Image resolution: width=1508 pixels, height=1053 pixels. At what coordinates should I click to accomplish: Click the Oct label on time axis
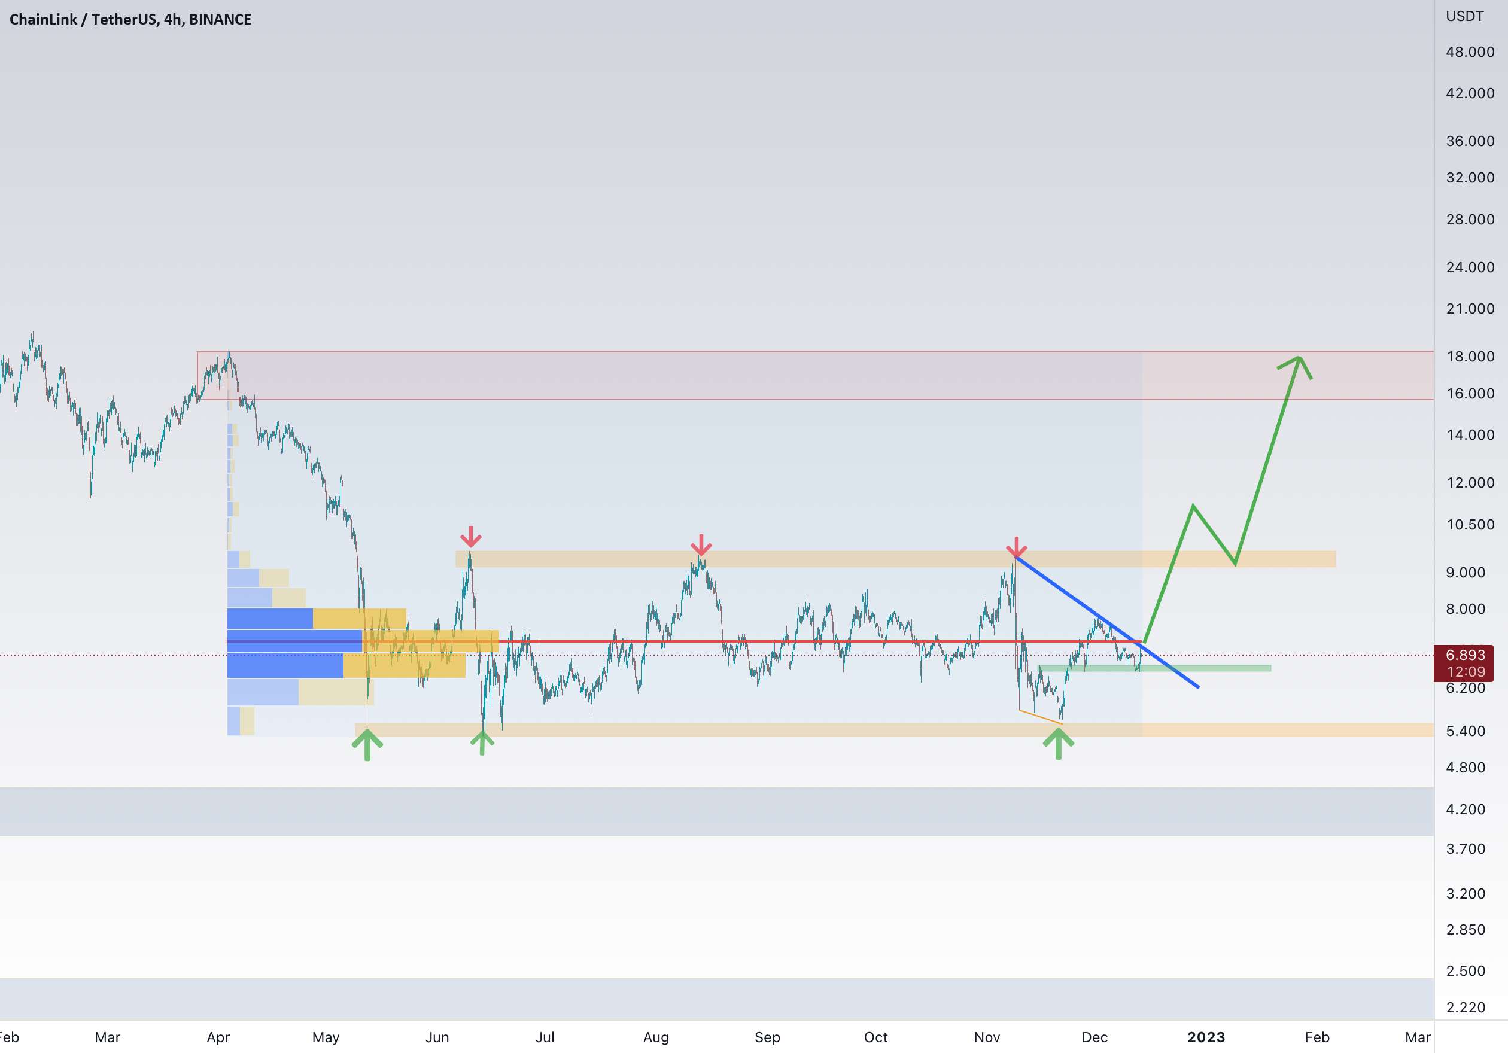(x=875, y=1037)
